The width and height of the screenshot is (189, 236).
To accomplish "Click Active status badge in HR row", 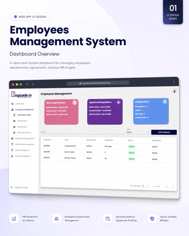I will [x=131, y=159].
